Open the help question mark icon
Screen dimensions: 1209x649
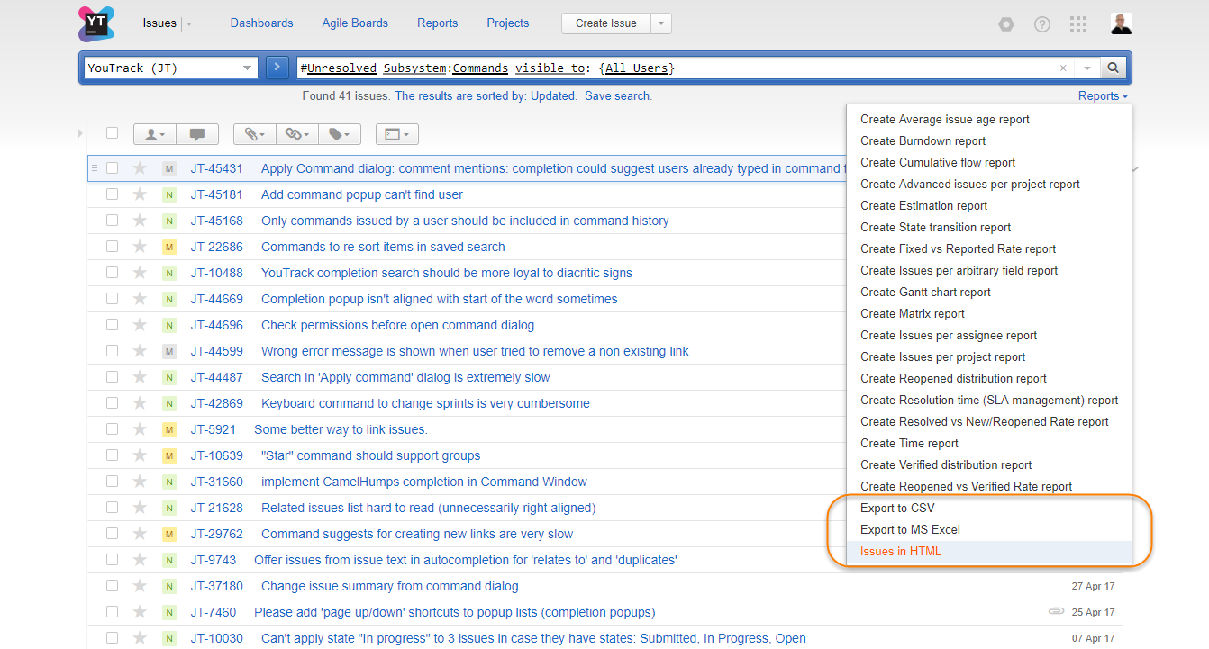[x=1041, y=24]
